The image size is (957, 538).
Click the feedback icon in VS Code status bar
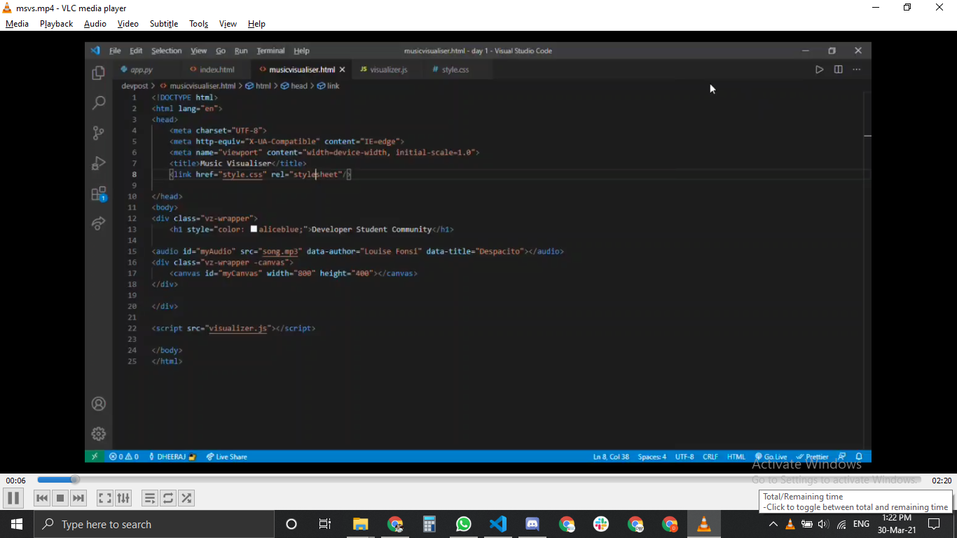842,457
